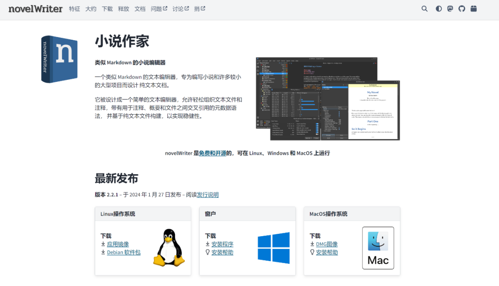499x286 pixels.
Task: Open the 下载 navigation item
Action: point(107,9)
